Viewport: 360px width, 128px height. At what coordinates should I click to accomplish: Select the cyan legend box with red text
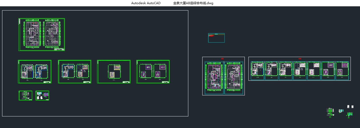pos(216,38)
